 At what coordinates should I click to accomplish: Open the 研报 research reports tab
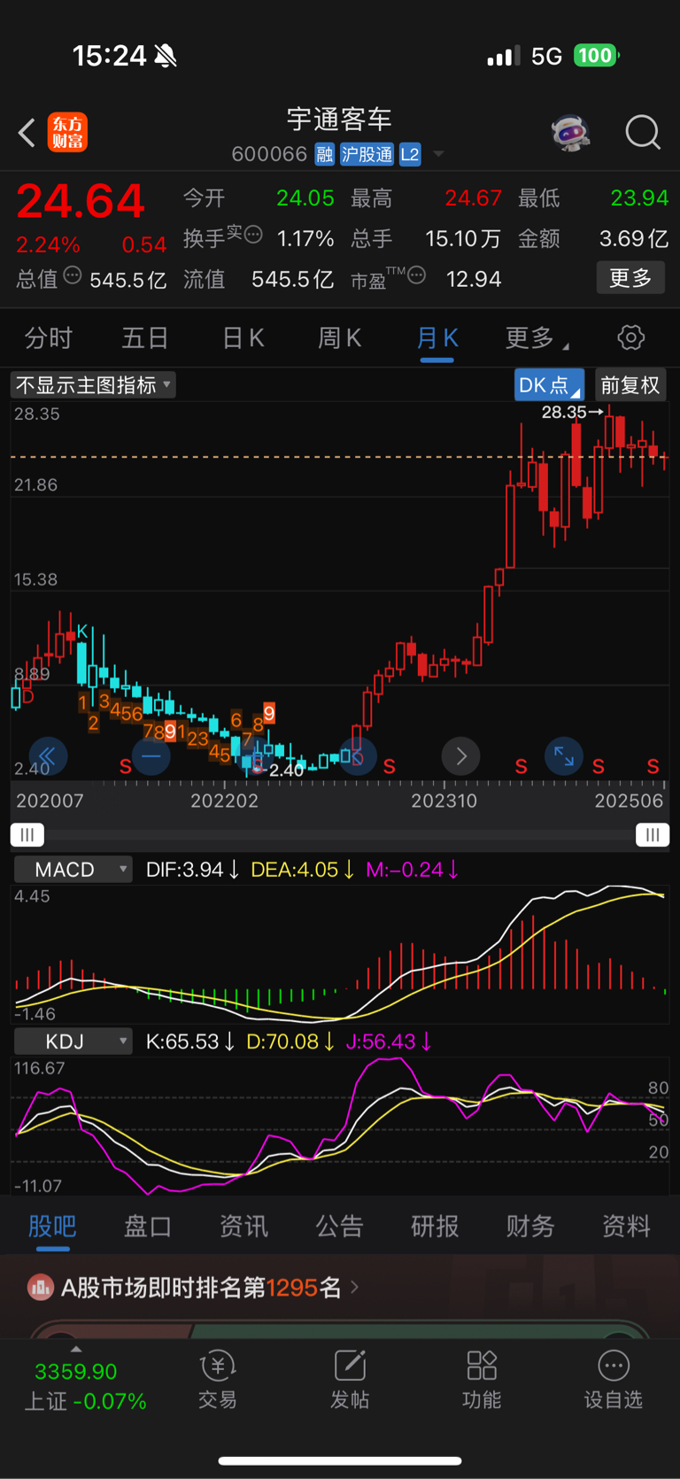click(435, 1226)
